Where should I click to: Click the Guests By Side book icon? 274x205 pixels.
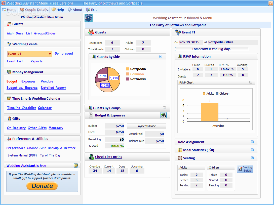pos(94,56)
